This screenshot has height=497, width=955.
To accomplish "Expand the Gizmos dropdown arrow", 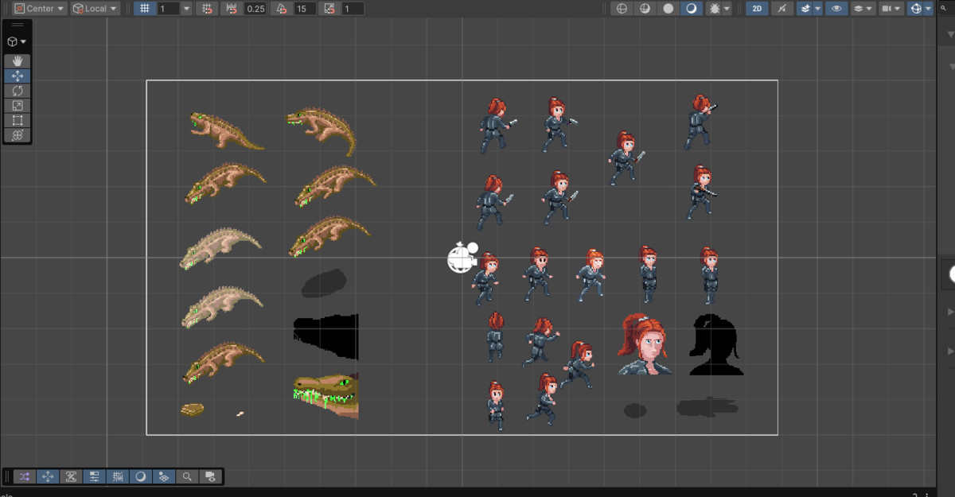I will pyautogui.click(x=929, y=9).
